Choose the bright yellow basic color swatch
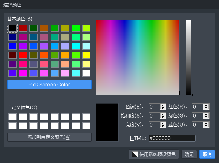The image size is (219, 163). point(86,55)
